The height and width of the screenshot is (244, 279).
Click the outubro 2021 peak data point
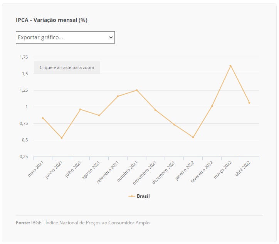click(x=136, y=90)
